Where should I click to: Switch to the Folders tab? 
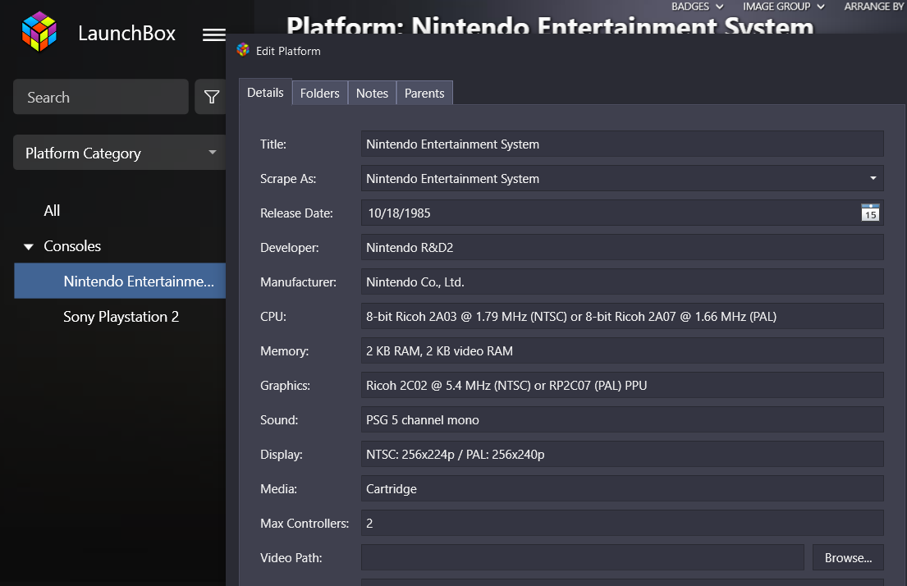pyautogui.click(x=320, y=93)
